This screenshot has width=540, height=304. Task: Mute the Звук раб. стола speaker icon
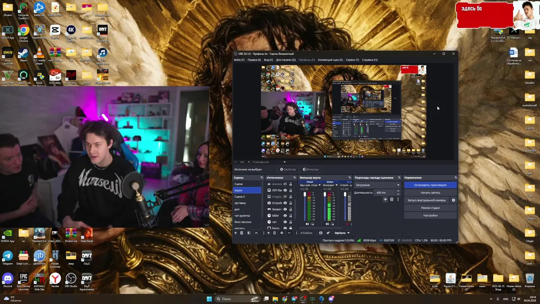coord(307,224)
